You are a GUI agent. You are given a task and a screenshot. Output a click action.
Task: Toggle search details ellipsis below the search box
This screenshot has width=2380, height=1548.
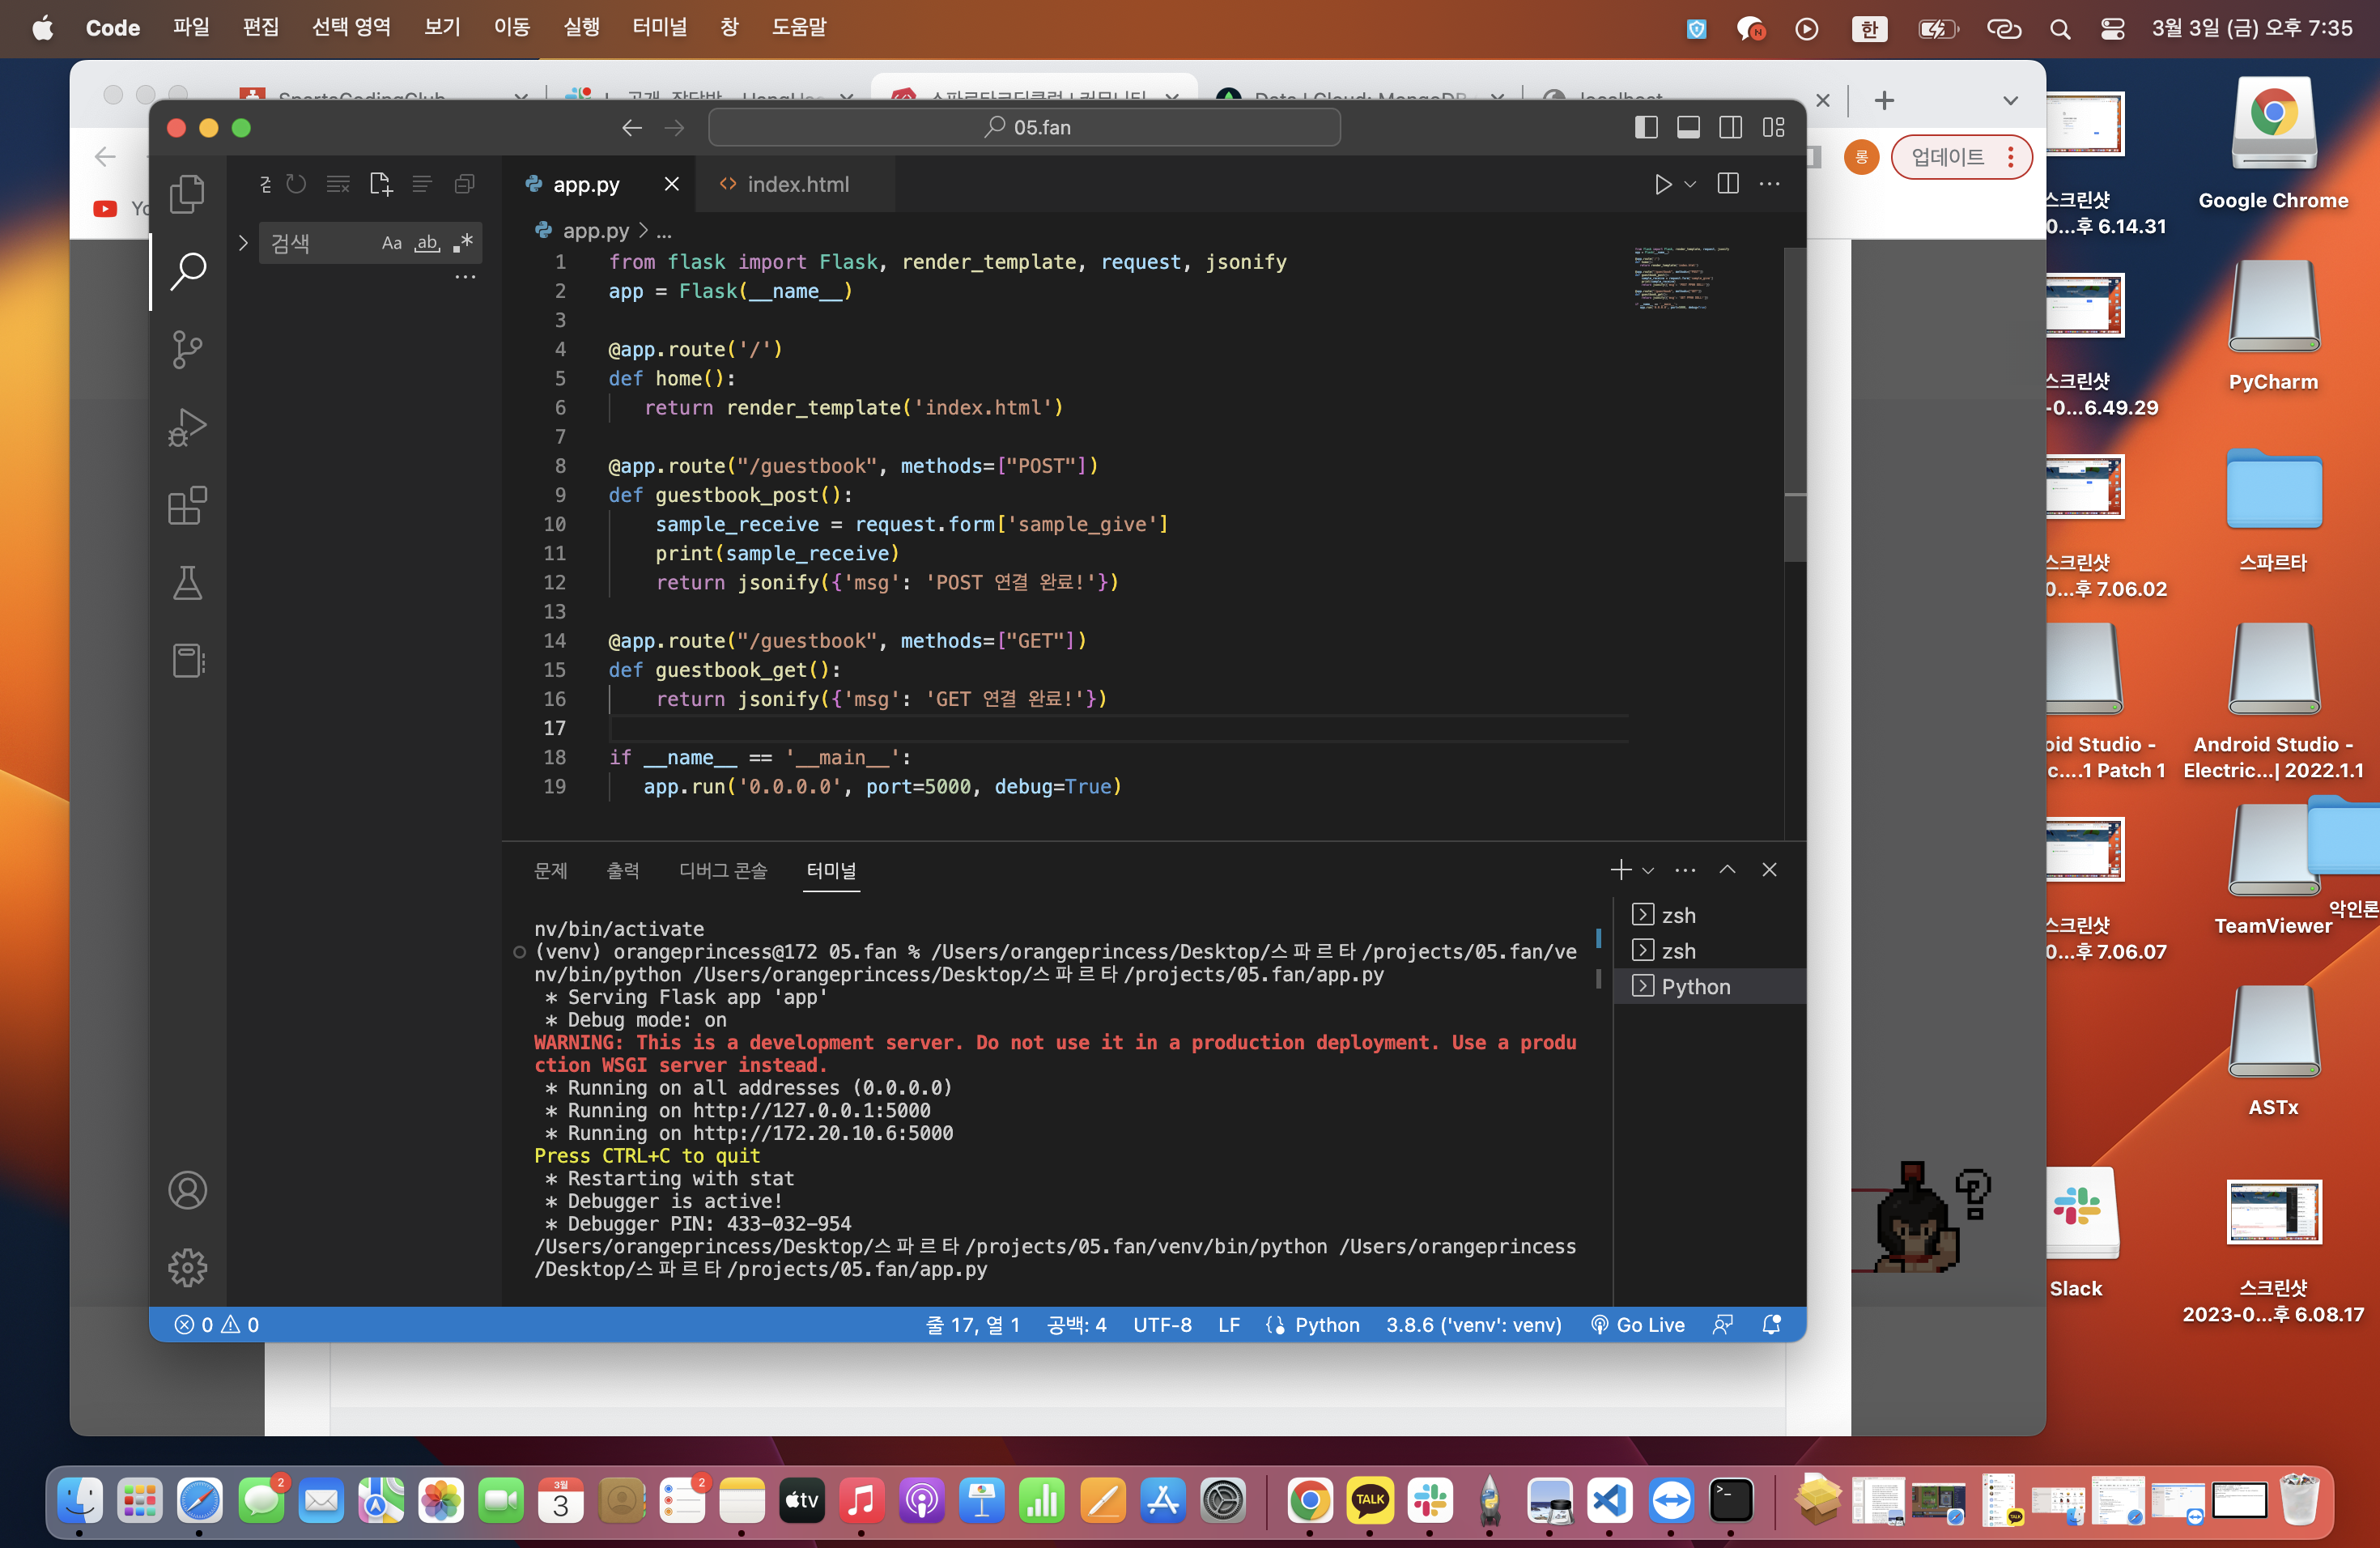point(465,276)
